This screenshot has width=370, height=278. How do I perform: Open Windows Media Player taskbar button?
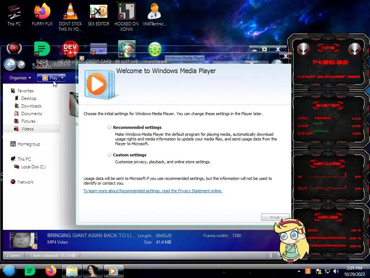(x=114, y=271)
